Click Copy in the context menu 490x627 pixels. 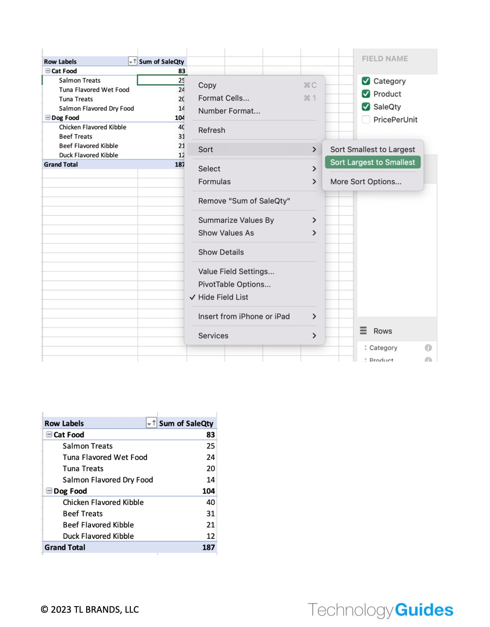[x=207, y=85]
